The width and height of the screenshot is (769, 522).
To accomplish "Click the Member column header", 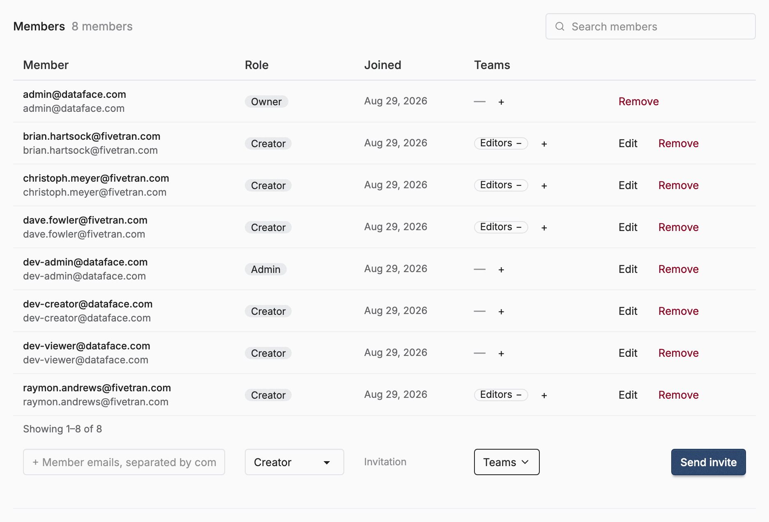I will 46,65.
